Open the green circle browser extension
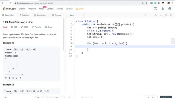Image resolution: width=175 pixels, height=98 pixels. (155, 3)
